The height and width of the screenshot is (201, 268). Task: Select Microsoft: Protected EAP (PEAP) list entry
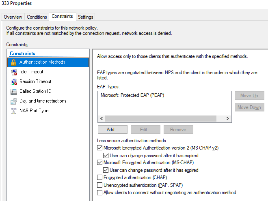pyautogui.click(x=132, y=95)
